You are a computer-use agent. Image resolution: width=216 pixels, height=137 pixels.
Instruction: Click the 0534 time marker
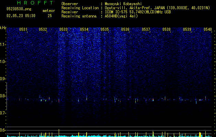pyautogui.click(x=84, y=29)
